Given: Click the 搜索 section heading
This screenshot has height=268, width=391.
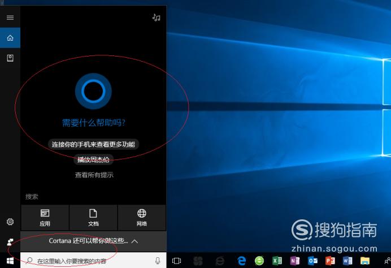Looking at the screenshot, I should tap(32, 197).
